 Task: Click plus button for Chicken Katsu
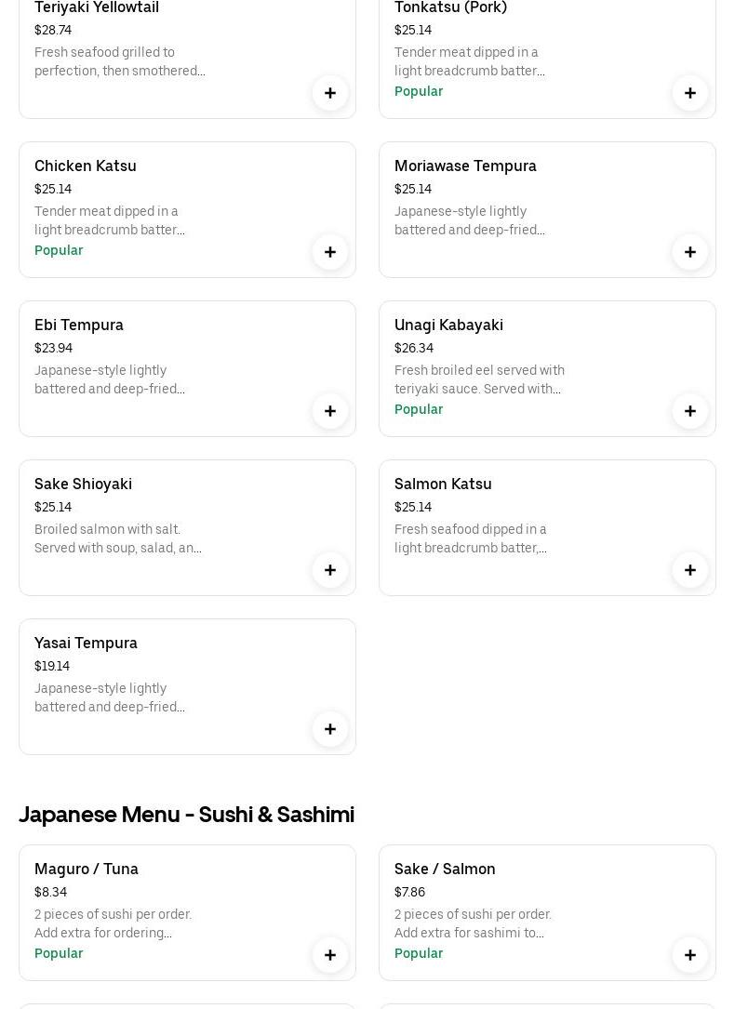coord(330,252)
